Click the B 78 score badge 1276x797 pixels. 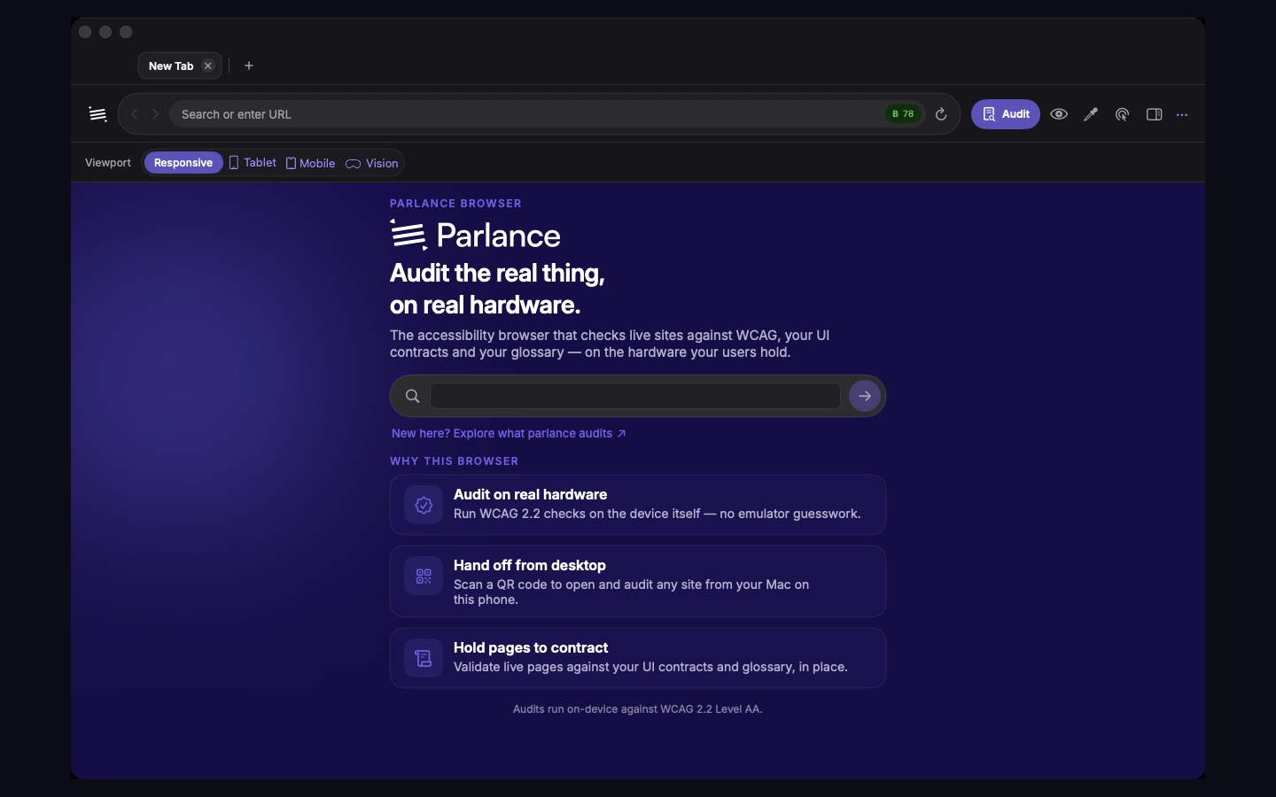(x=903, y=114)
